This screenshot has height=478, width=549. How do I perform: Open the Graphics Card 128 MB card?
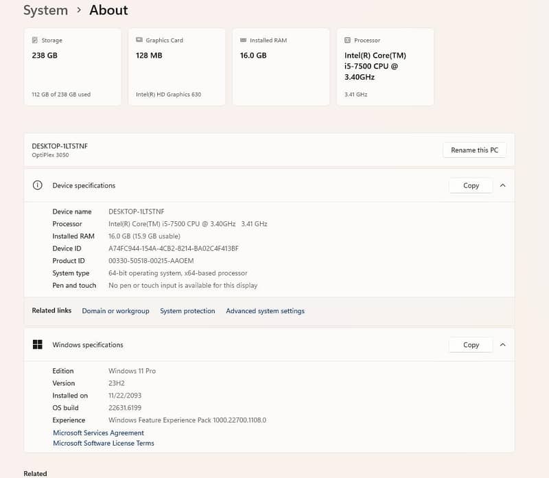177,67
